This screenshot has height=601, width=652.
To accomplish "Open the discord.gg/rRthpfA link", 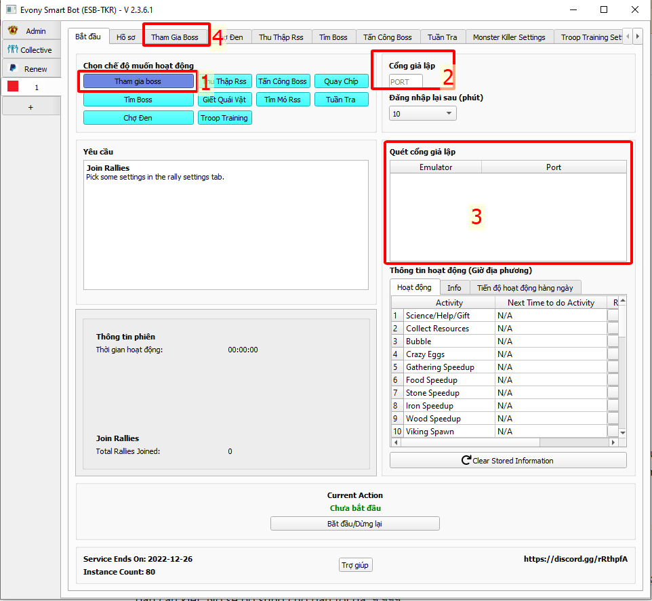I will point(575,559).
